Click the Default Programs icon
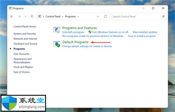The height and width of the screenshot is (112, 175). pos(57,44)
